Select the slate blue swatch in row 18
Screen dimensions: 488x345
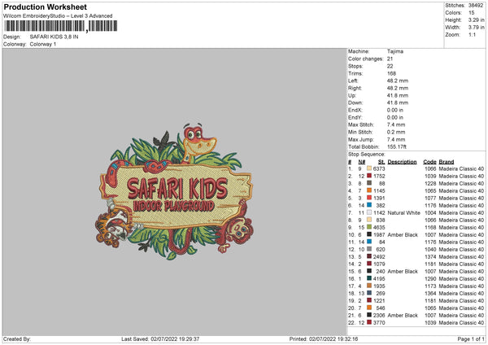369,293
